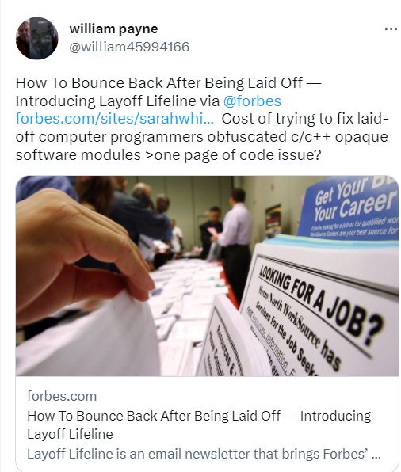Open the three-dot more options menu
This screenshot has height=472, width=401.
[391, 29]
